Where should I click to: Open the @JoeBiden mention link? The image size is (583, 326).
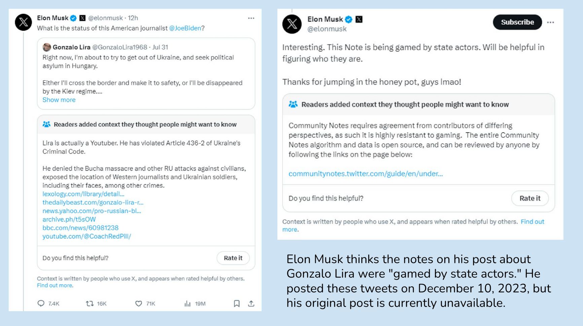(185, 28)
